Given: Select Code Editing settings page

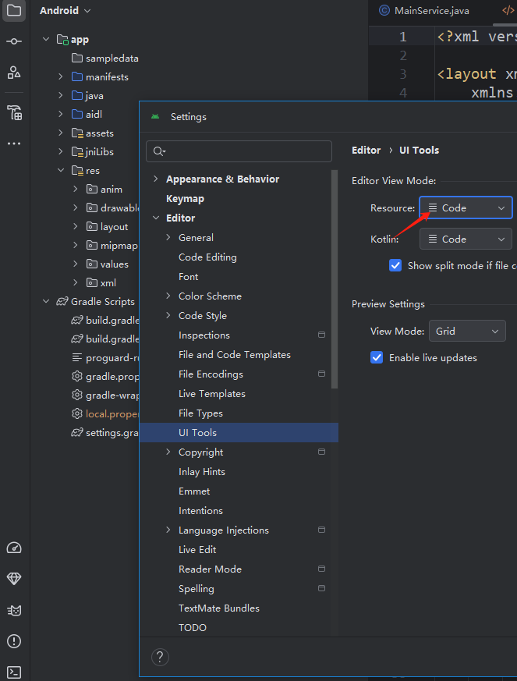Looking at the screenshot, I should (207, 257).
